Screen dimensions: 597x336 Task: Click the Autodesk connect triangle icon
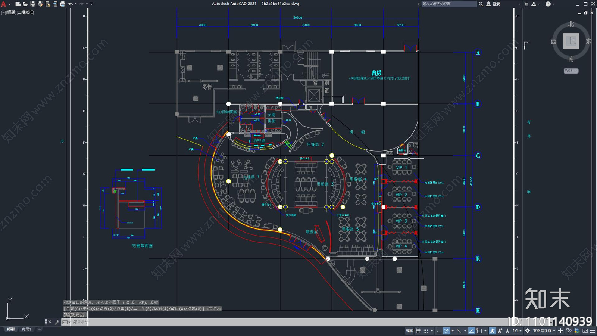(x=534, y=4)
